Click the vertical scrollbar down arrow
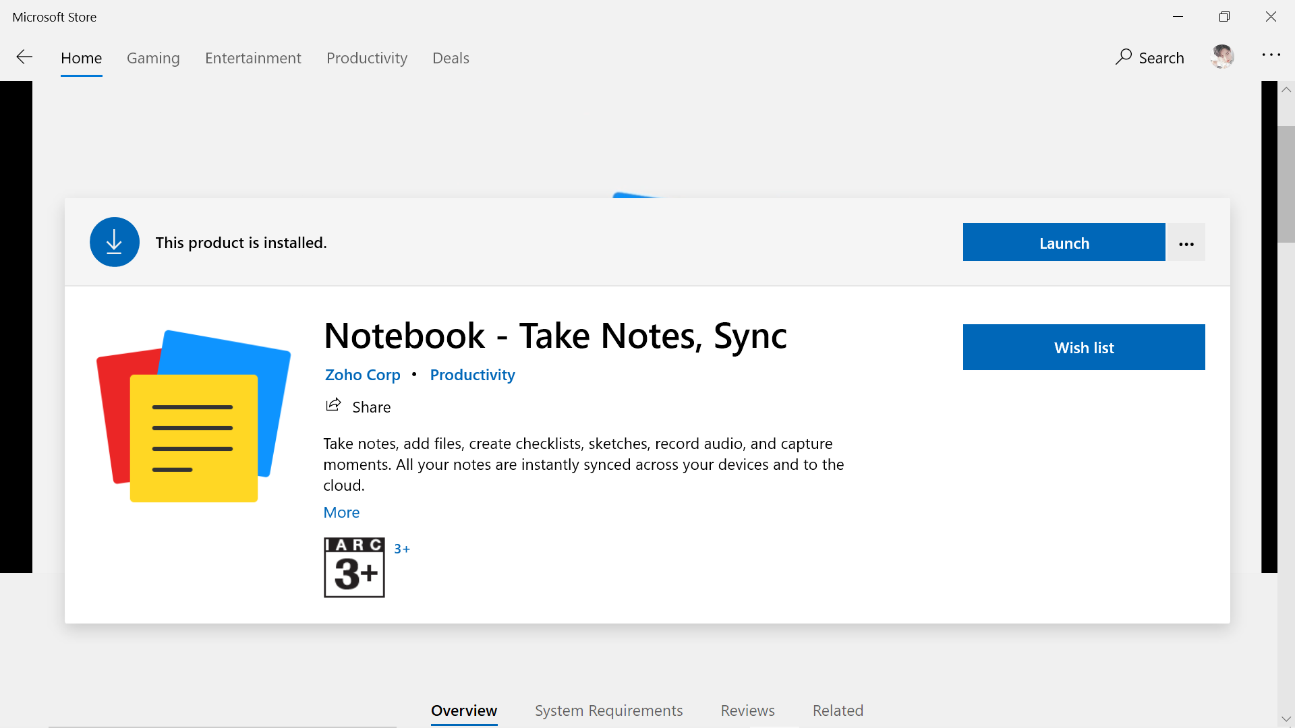 click(x=1286, y=719)
